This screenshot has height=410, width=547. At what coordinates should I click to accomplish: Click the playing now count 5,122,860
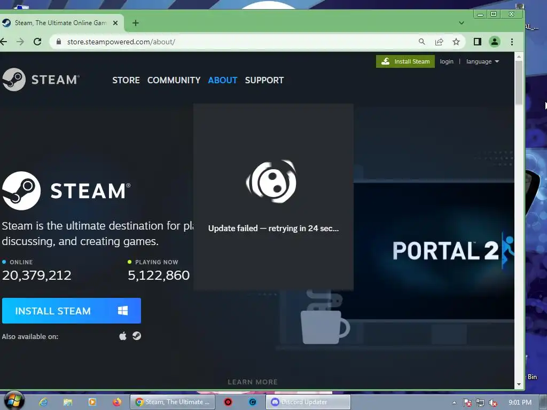pos(159,275)
